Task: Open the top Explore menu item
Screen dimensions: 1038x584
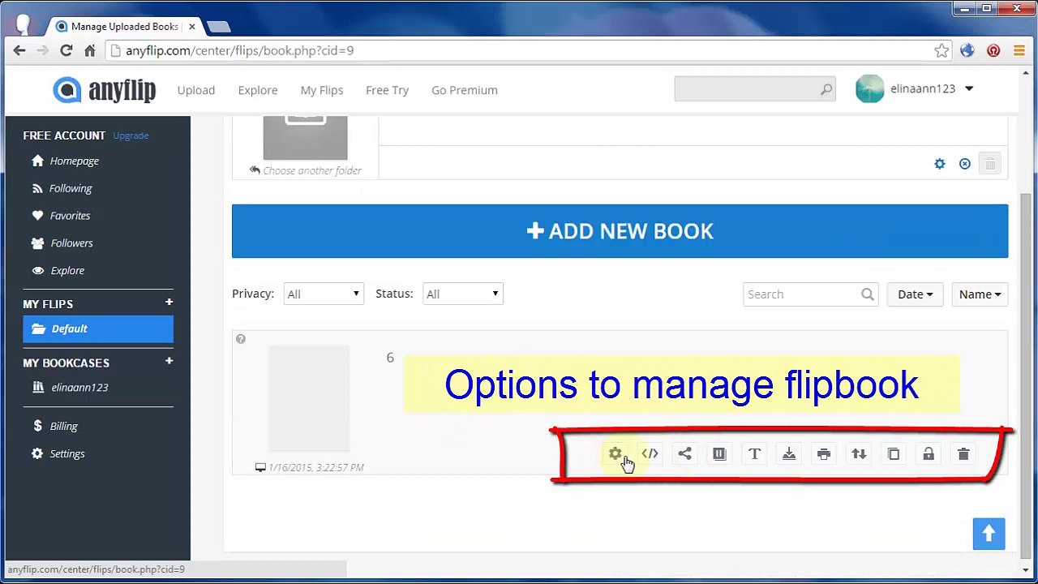Action: (x=258, y=90)
